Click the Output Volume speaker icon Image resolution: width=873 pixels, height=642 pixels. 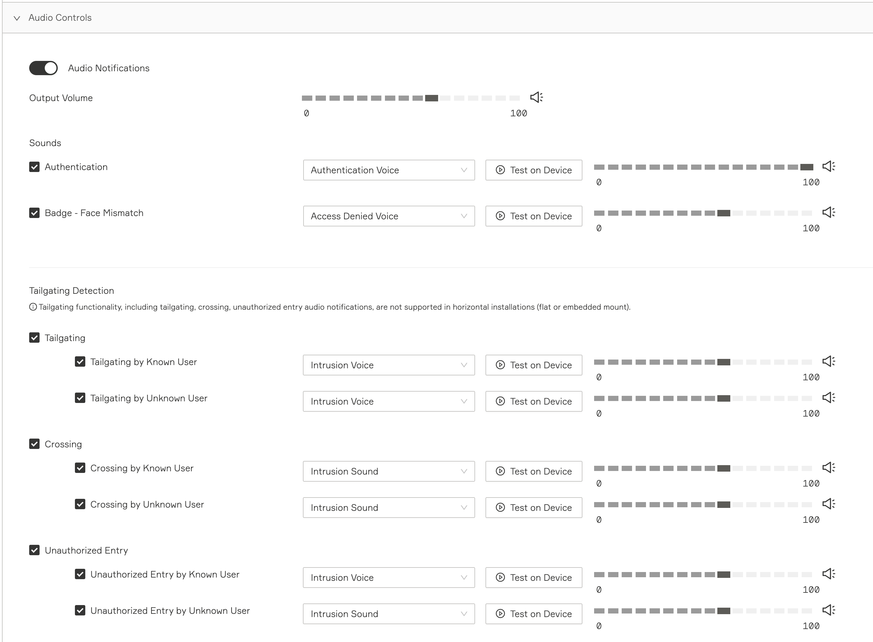point(536,97)
